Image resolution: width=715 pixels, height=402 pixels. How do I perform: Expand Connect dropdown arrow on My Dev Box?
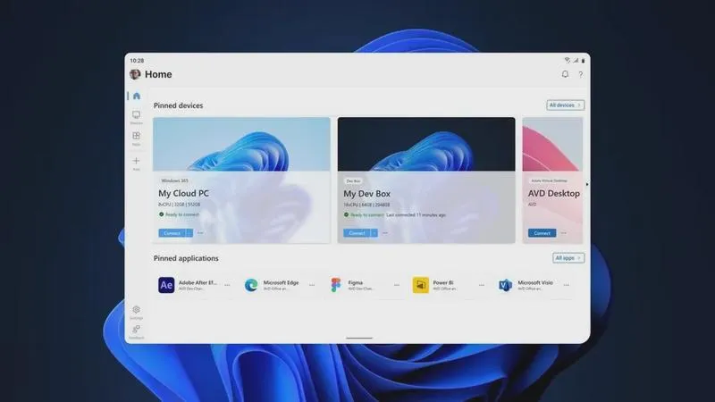(374, 233)
